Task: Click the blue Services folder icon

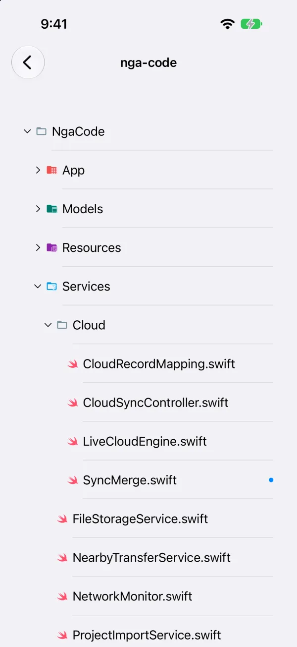Action: (51, 286)
